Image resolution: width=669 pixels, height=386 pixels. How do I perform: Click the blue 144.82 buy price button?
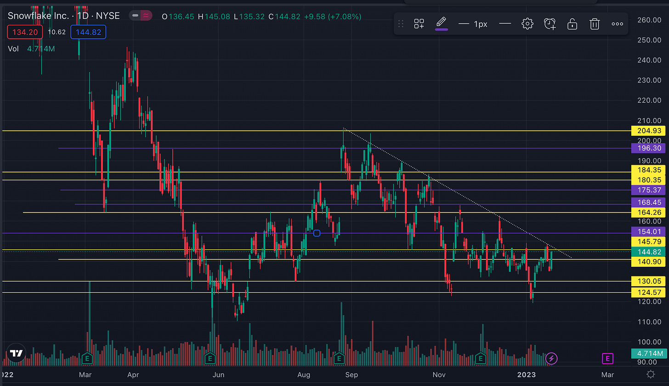click(88, 32)
